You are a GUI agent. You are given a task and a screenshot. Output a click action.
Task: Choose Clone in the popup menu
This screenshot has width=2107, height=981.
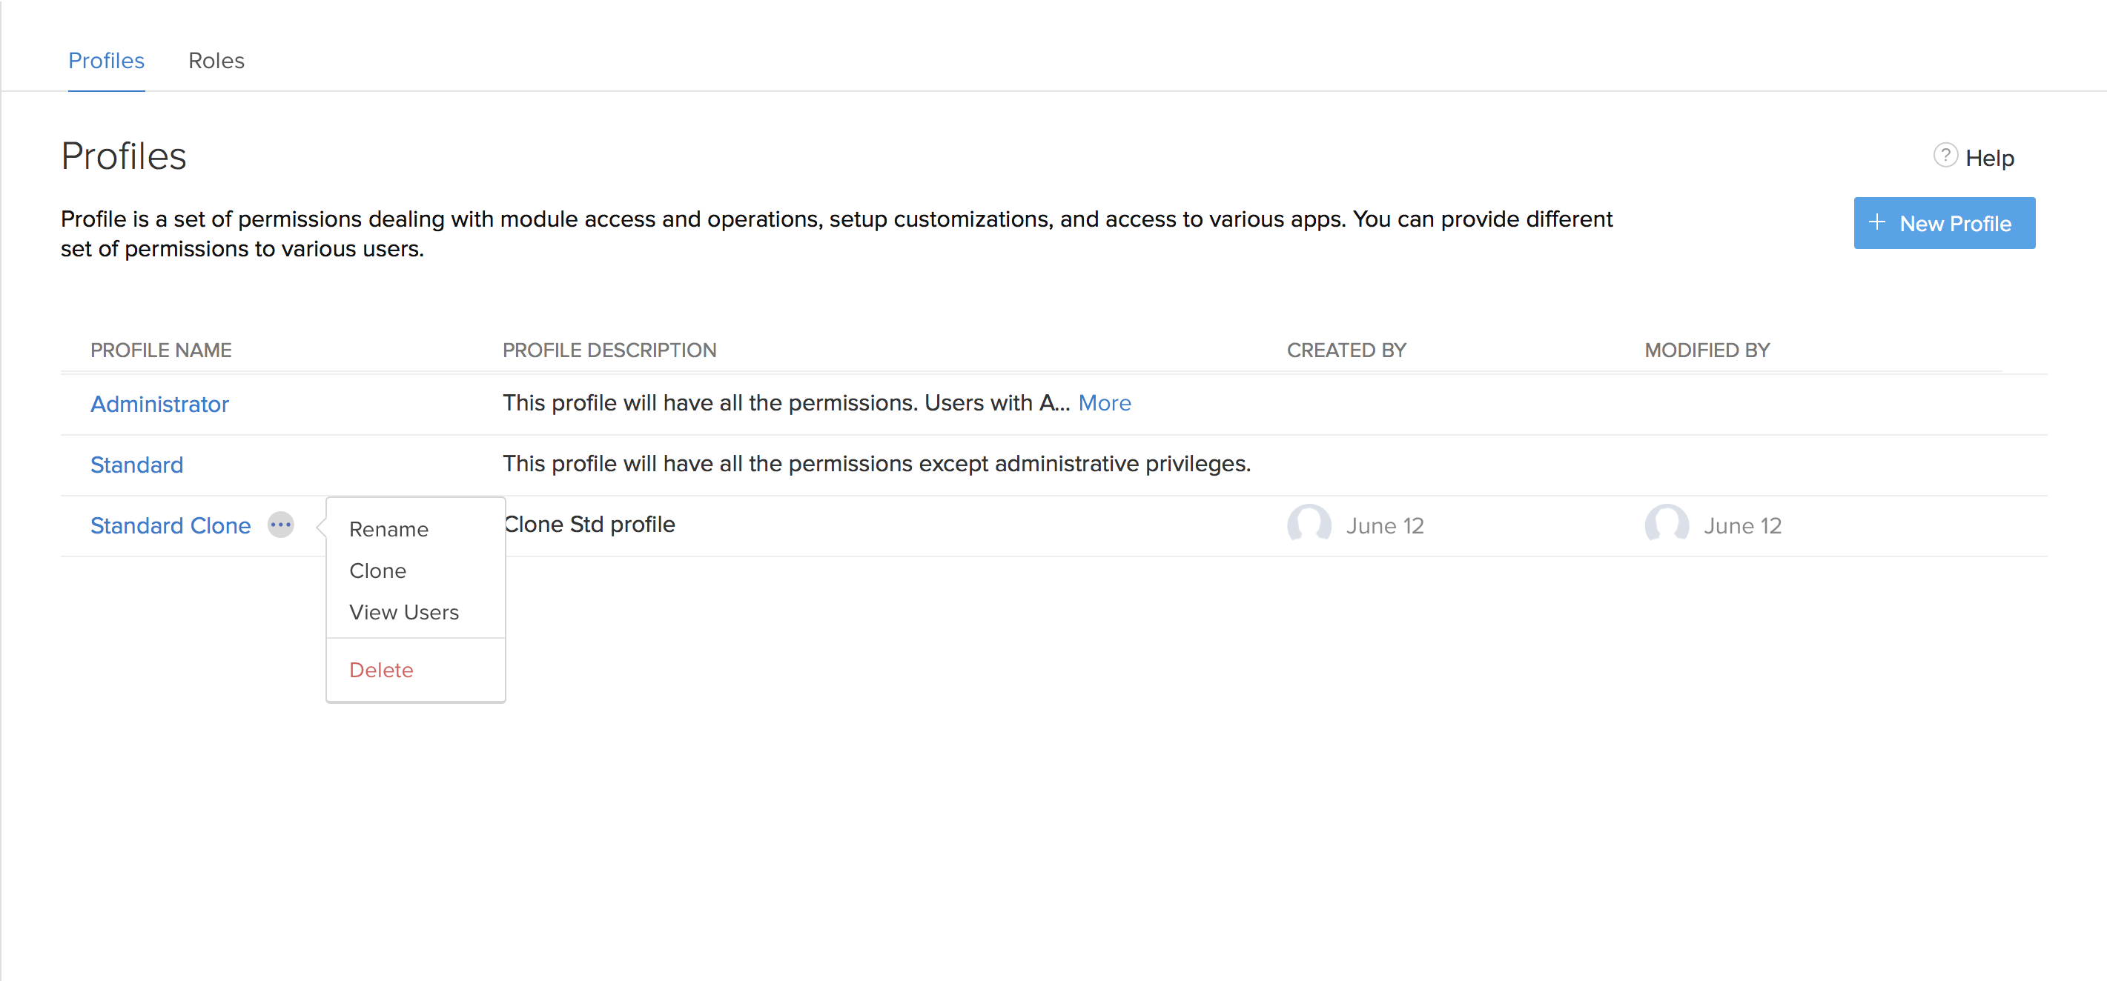coord(377,571)
